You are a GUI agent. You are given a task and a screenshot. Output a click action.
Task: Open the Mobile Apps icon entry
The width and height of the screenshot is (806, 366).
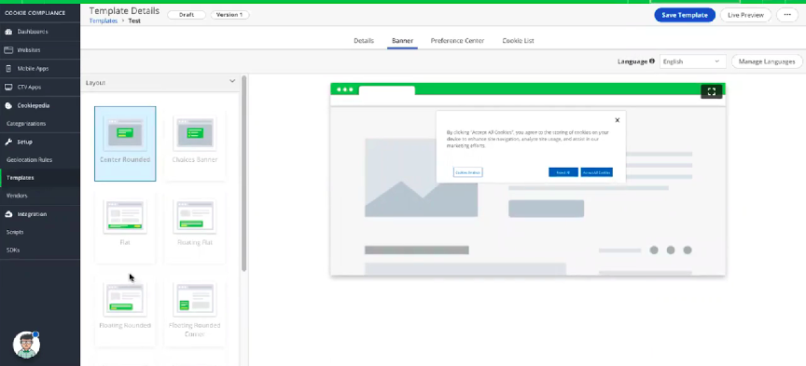point(8,68)
